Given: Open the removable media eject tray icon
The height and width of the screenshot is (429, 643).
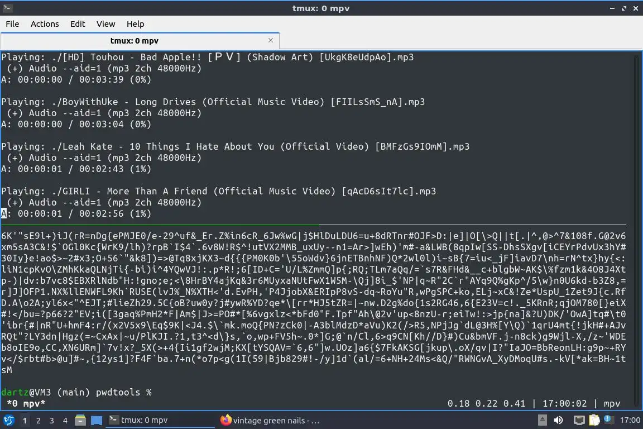Looking at the screenshot, I should [542, 420].
